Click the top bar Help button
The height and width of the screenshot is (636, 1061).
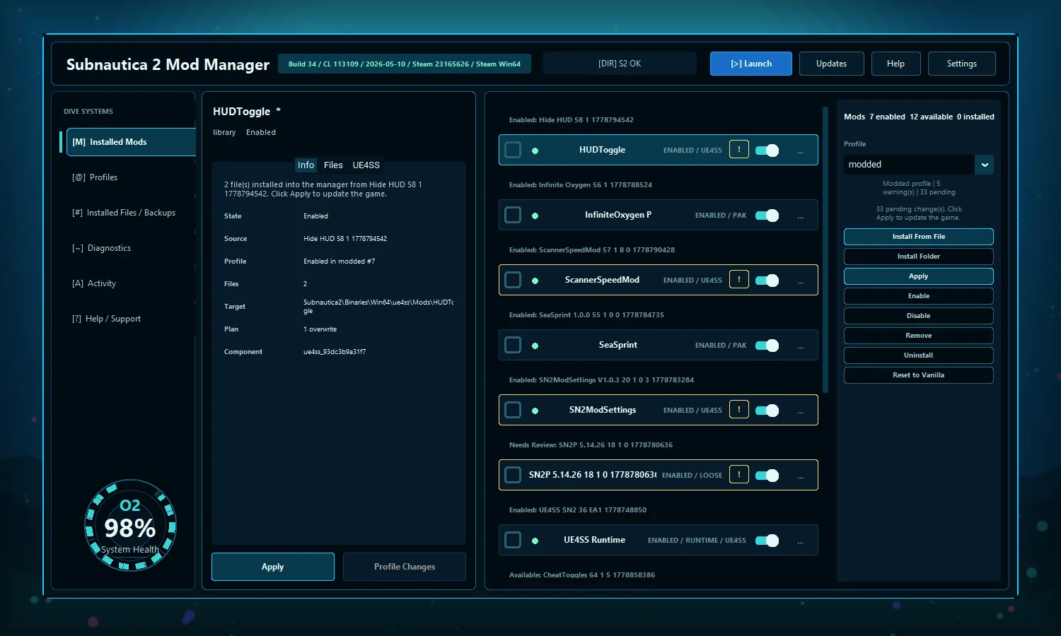click(x=896, y=64)
